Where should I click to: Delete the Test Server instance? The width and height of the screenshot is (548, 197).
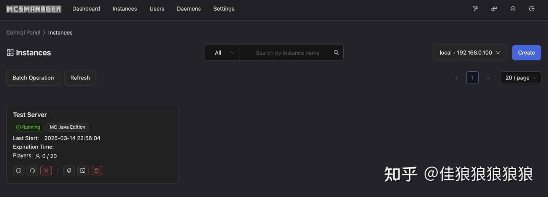96,171
